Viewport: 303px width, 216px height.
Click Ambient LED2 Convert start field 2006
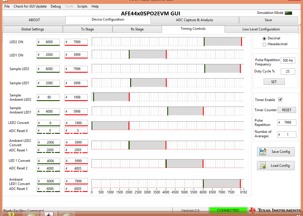[49, 142]
